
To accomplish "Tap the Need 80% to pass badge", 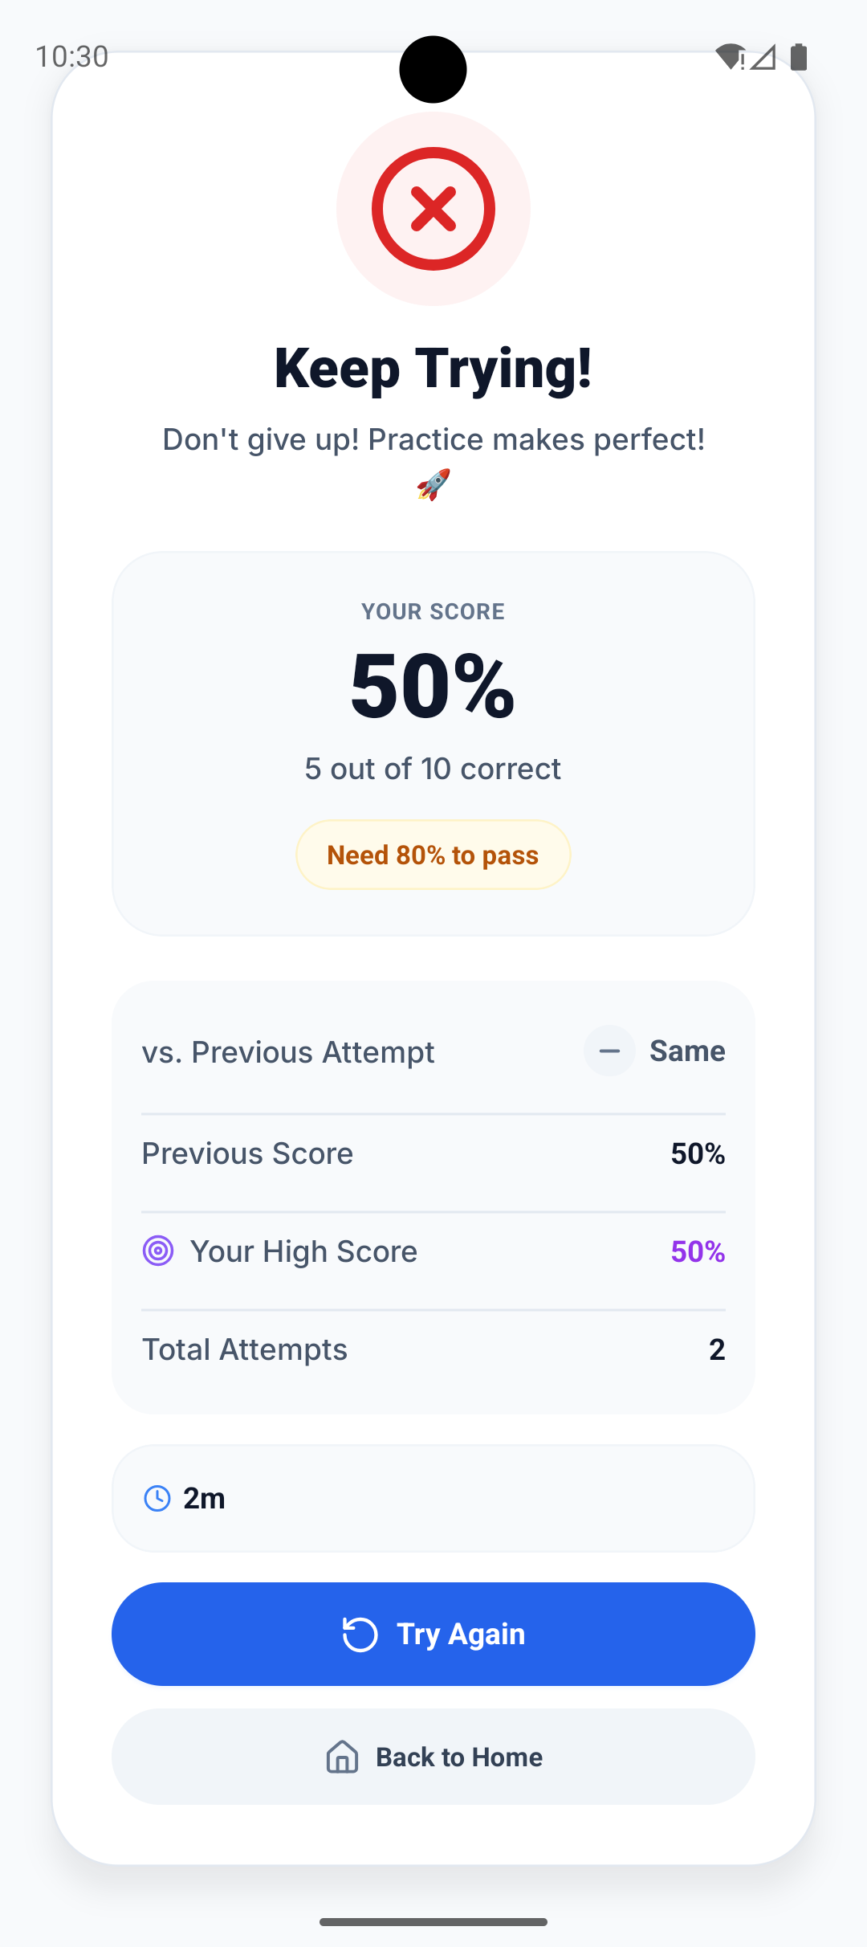I will click(433, 854).
